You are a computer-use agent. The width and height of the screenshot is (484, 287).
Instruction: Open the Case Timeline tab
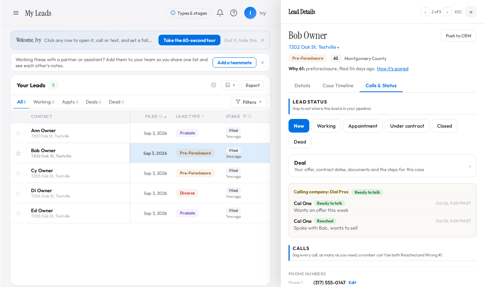[338, 86]
